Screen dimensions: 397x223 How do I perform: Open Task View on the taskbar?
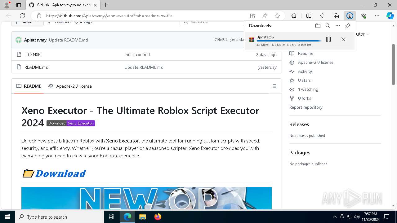pyautogui.click(x=112, y=217)
